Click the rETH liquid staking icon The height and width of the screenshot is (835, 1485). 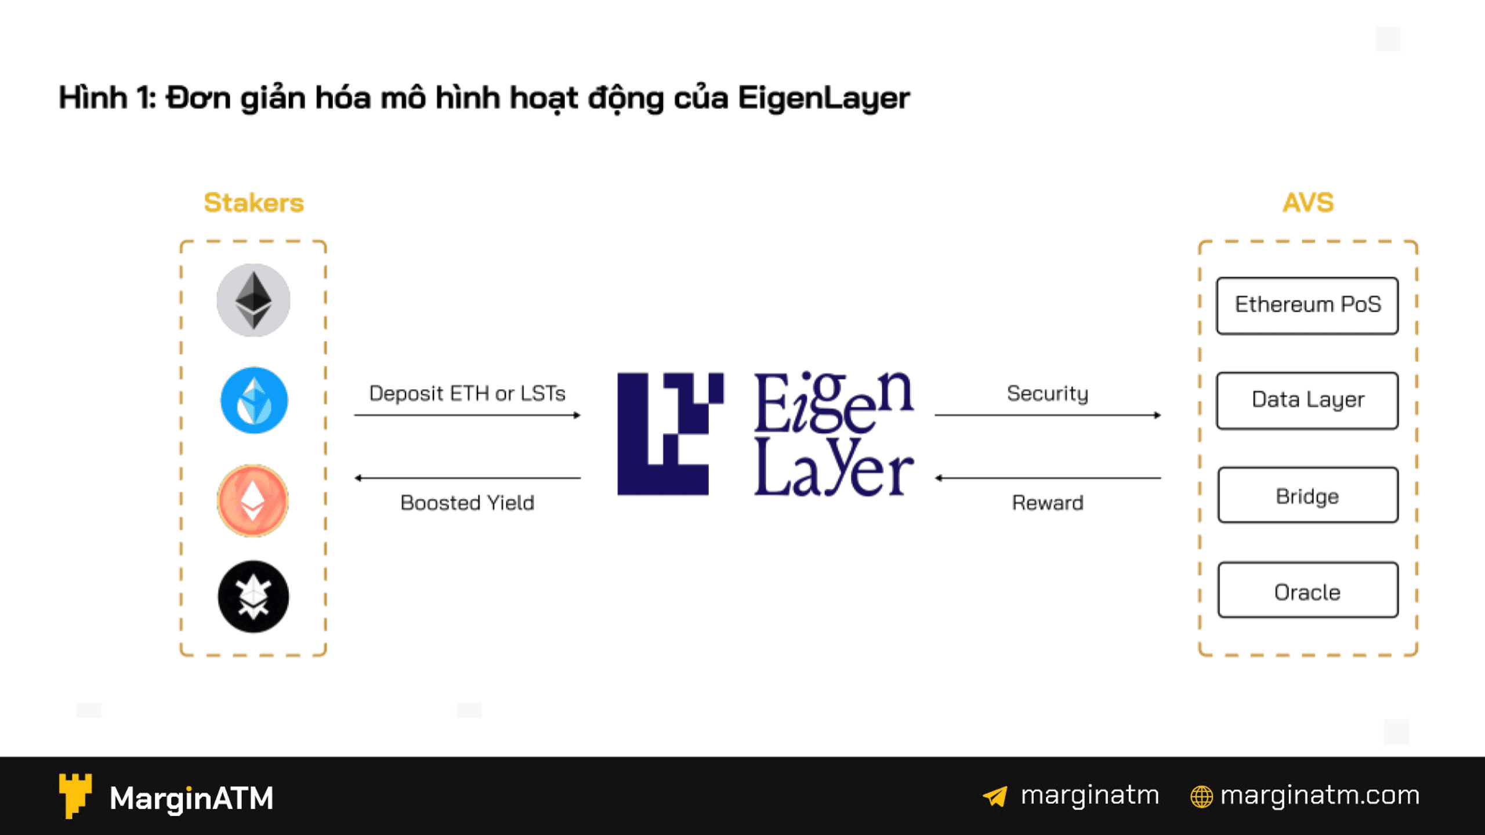(252, 499)
